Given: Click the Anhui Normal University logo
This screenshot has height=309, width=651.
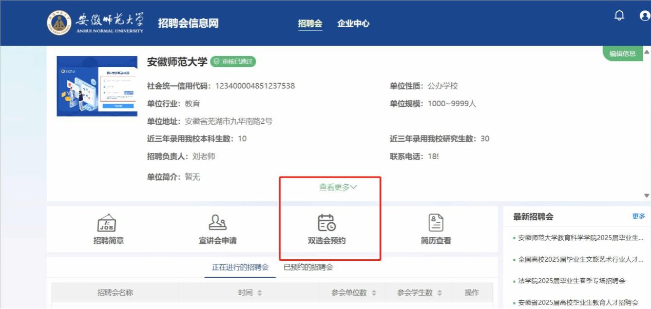Looking at the screenshot, I should pyautogui.click(x=95, y=23).
